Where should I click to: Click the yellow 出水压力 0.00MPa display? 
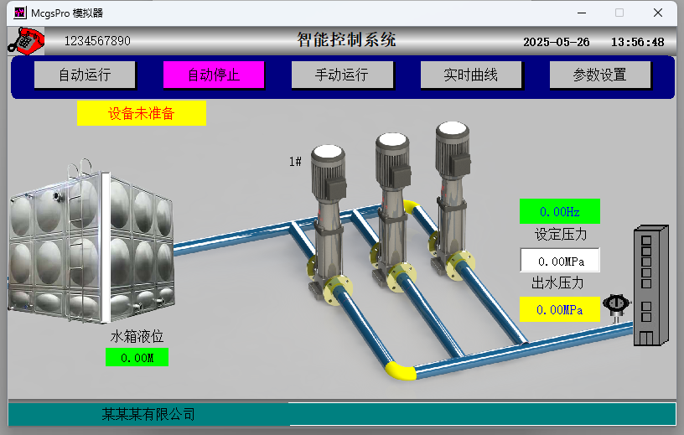pos(560,309)
